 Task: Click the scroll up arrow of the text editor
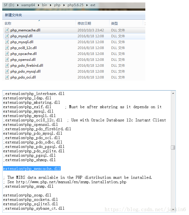(173, 93)
